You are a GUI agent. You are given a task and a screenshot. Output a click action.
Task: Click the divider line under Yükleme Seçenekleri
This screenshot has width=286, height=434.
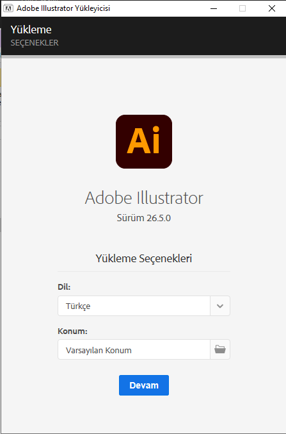tap(144, 272)
